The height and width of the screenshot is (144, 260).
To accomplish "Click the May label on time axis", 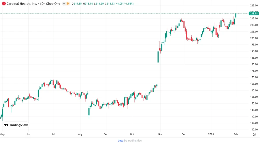I will click(3, 134).
